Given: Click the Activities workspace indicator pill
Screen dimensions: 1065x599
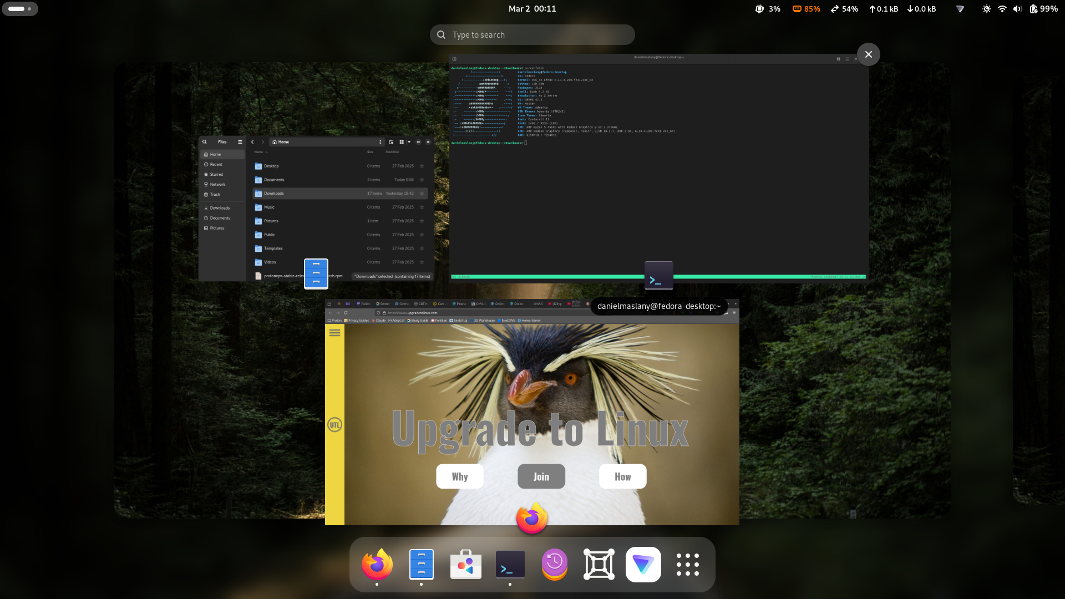Looking at the screenshot, I should [20, 9].
